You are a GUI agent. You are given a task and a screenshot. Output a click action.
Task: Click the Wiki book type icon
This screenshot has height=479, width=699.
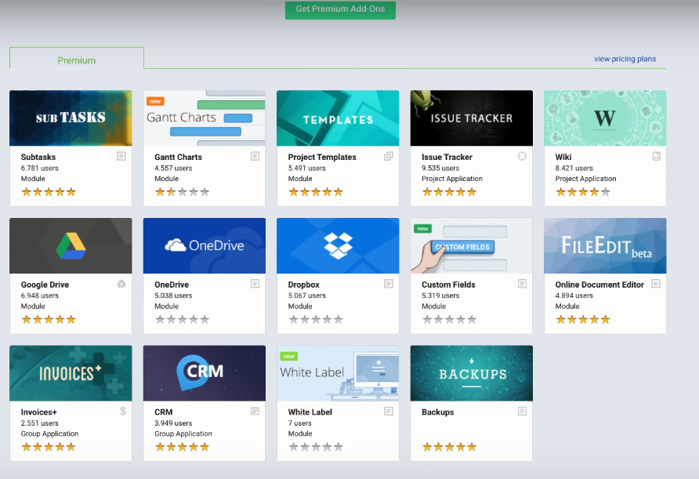(x=656, y=156)
